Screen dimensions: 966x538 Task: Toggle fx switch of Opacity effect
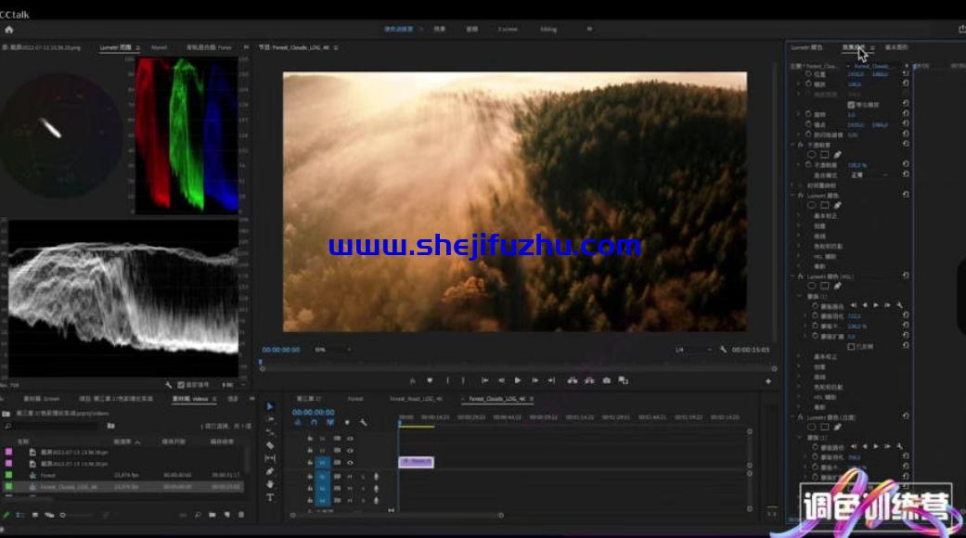point(801,145)
